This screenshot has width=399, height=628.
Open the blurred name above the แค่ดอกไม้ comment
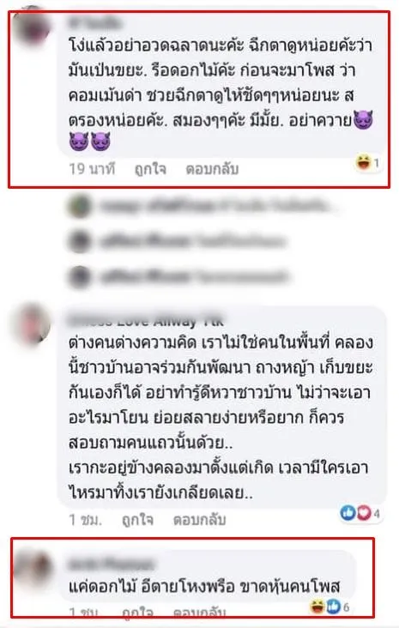tap(111, 565)
